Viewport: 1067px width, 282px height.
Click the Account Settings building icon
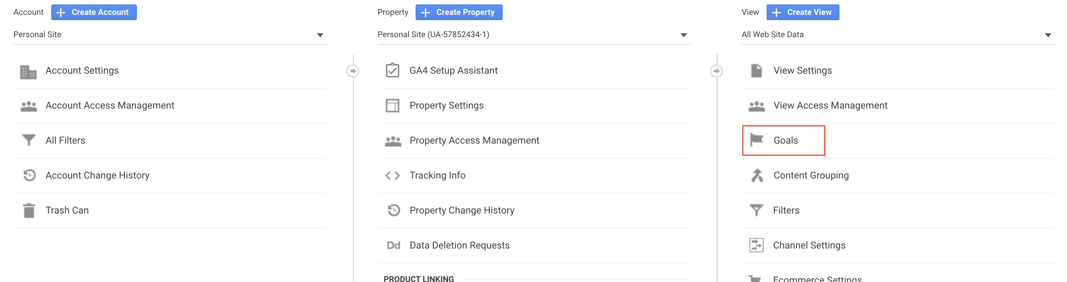(x=28, y=71)
